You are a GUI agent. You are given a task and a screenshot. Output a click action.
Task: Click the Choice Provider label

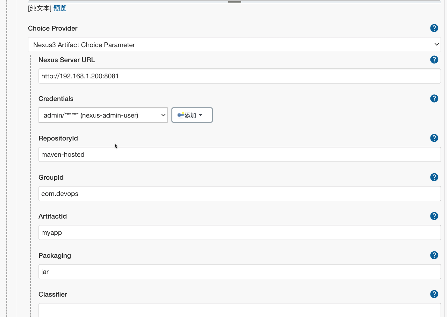click(x=53, y=28)
